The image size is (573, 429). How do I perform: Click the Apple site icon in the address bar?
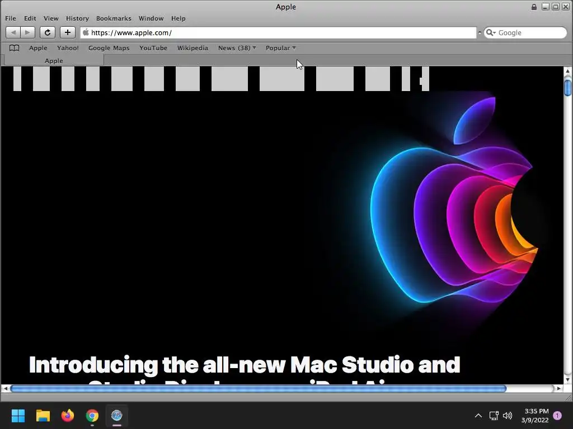pos(86,32)
